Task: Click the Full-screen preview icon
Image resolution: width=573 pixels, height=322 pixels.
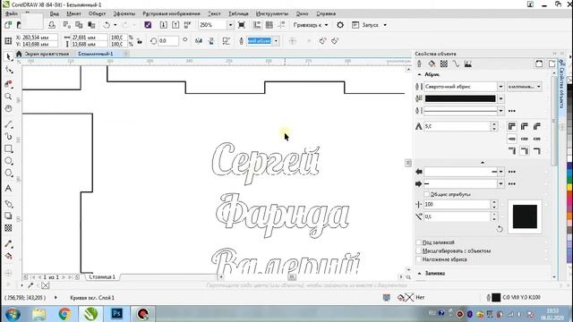Action: 242,25
